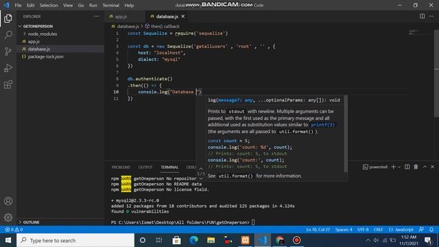
Task: Open the Terminal menu
Action: pyautogui.click(x=110, y=5)
